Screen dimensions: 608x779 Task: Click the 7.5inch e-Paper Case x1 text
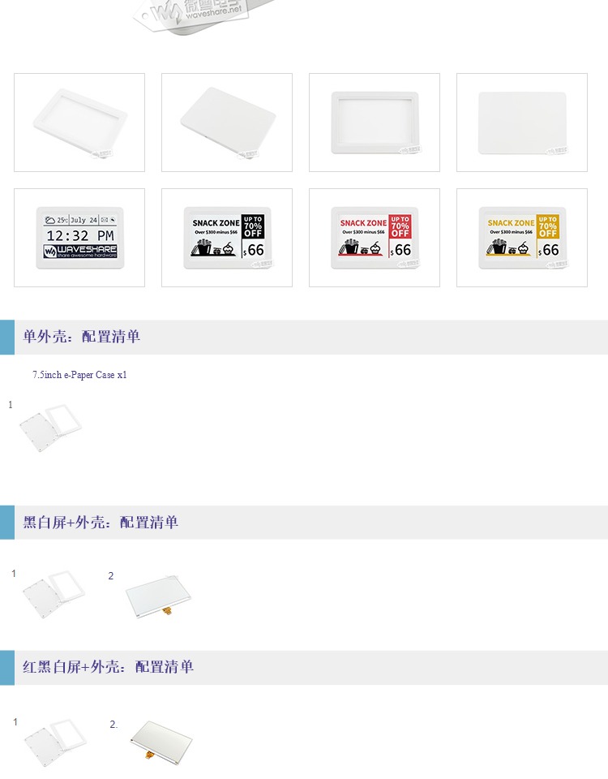tap(80, 375)
